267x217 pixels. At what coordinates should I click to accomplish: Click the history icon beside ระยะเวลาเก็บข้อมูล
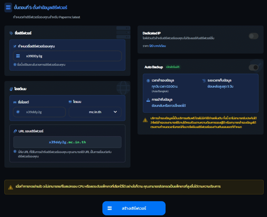204,80
